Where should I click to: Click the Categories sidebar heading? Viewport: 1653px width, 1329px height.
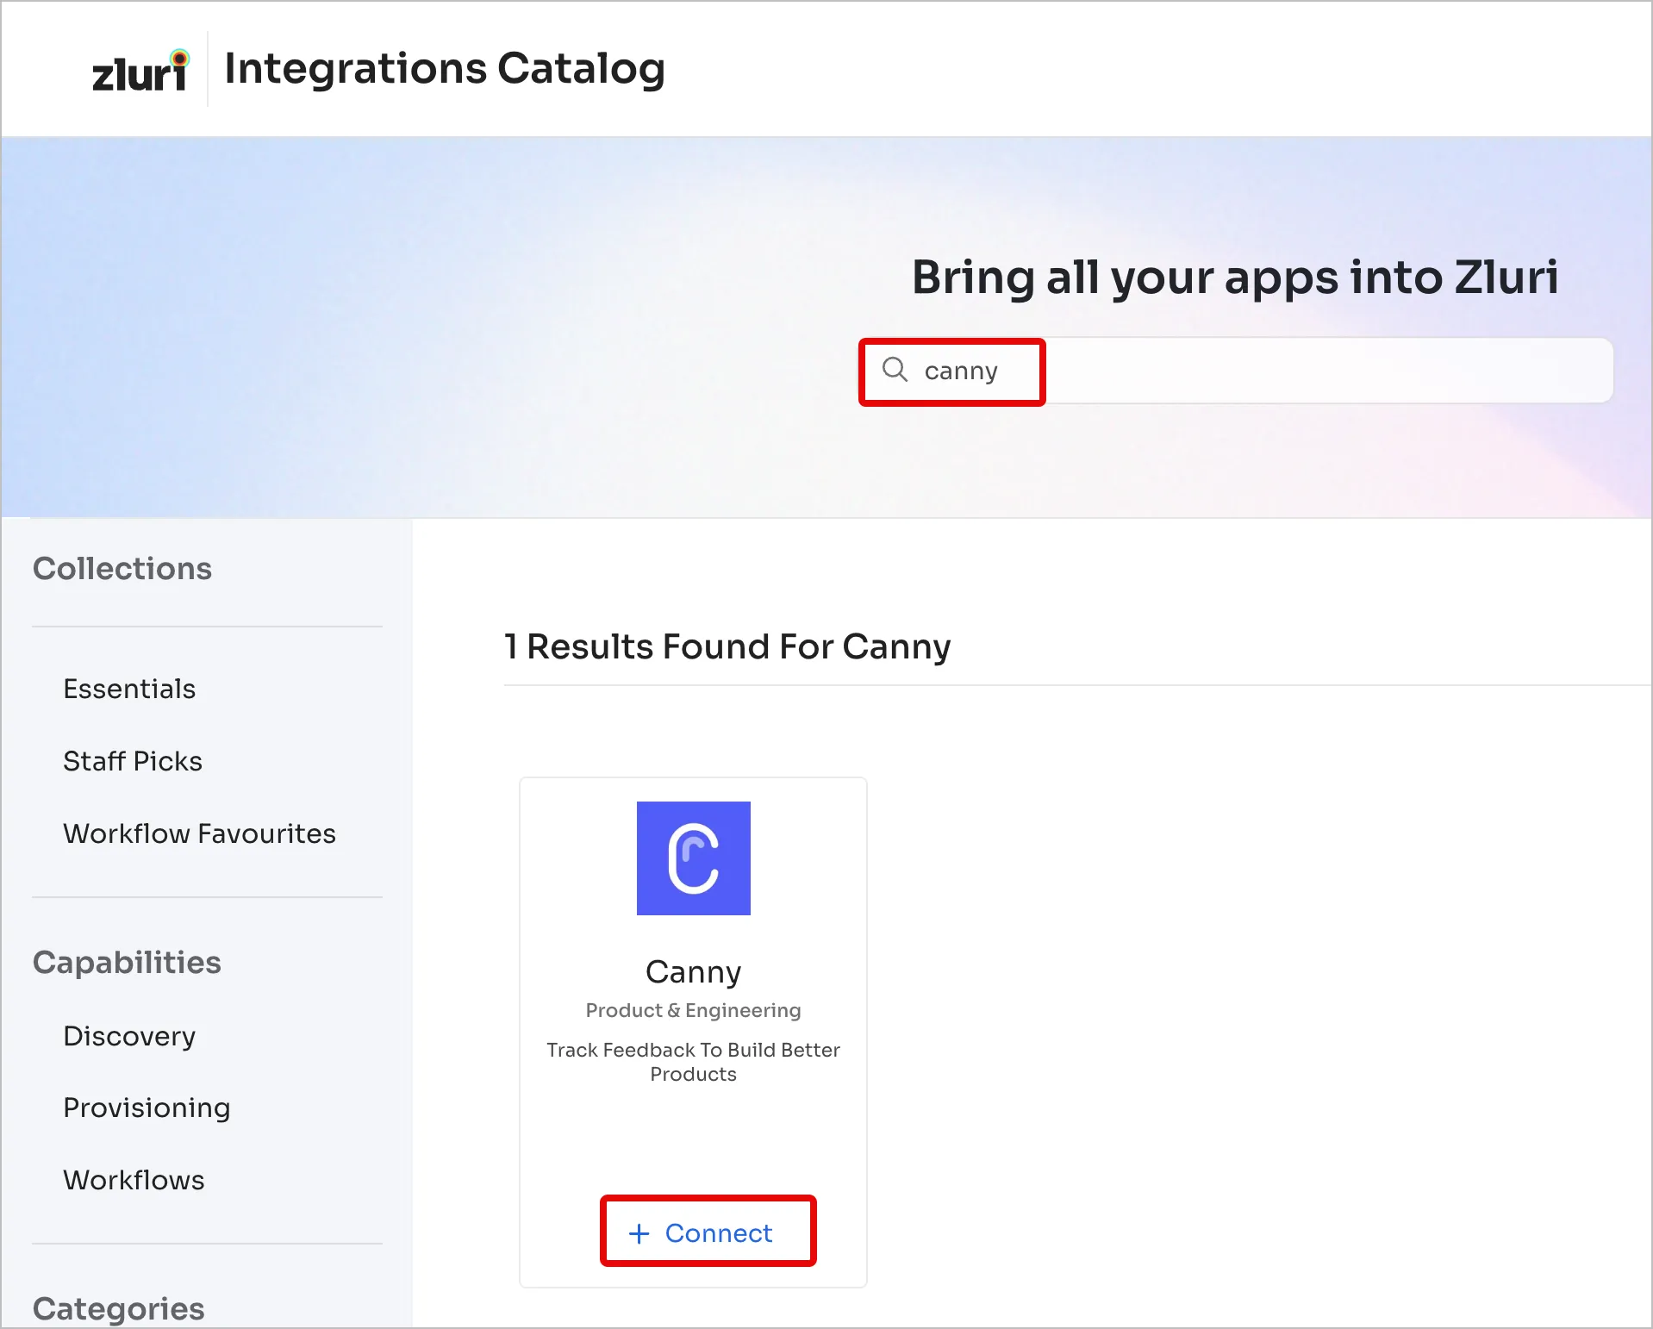[x=119, y=1308]
